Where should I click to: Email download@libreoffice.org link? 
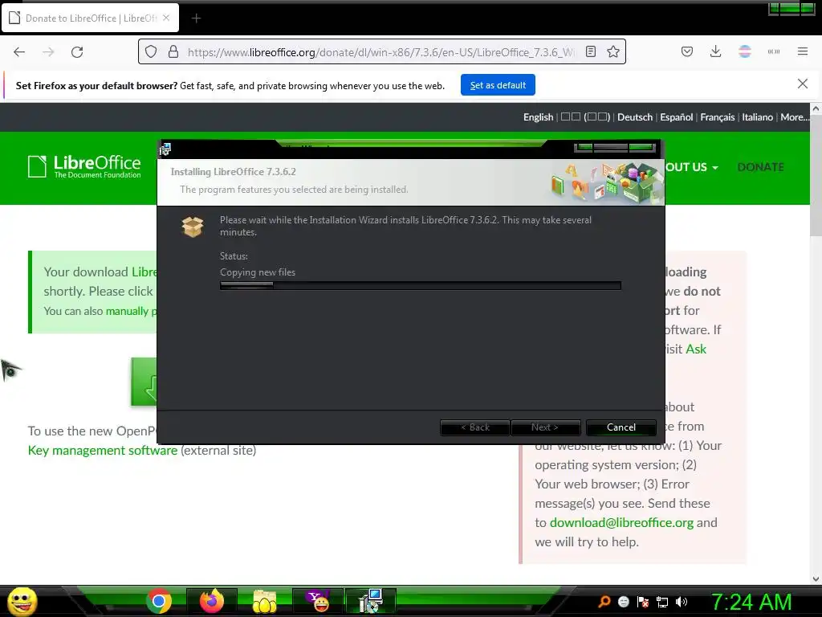pos(621,522)
